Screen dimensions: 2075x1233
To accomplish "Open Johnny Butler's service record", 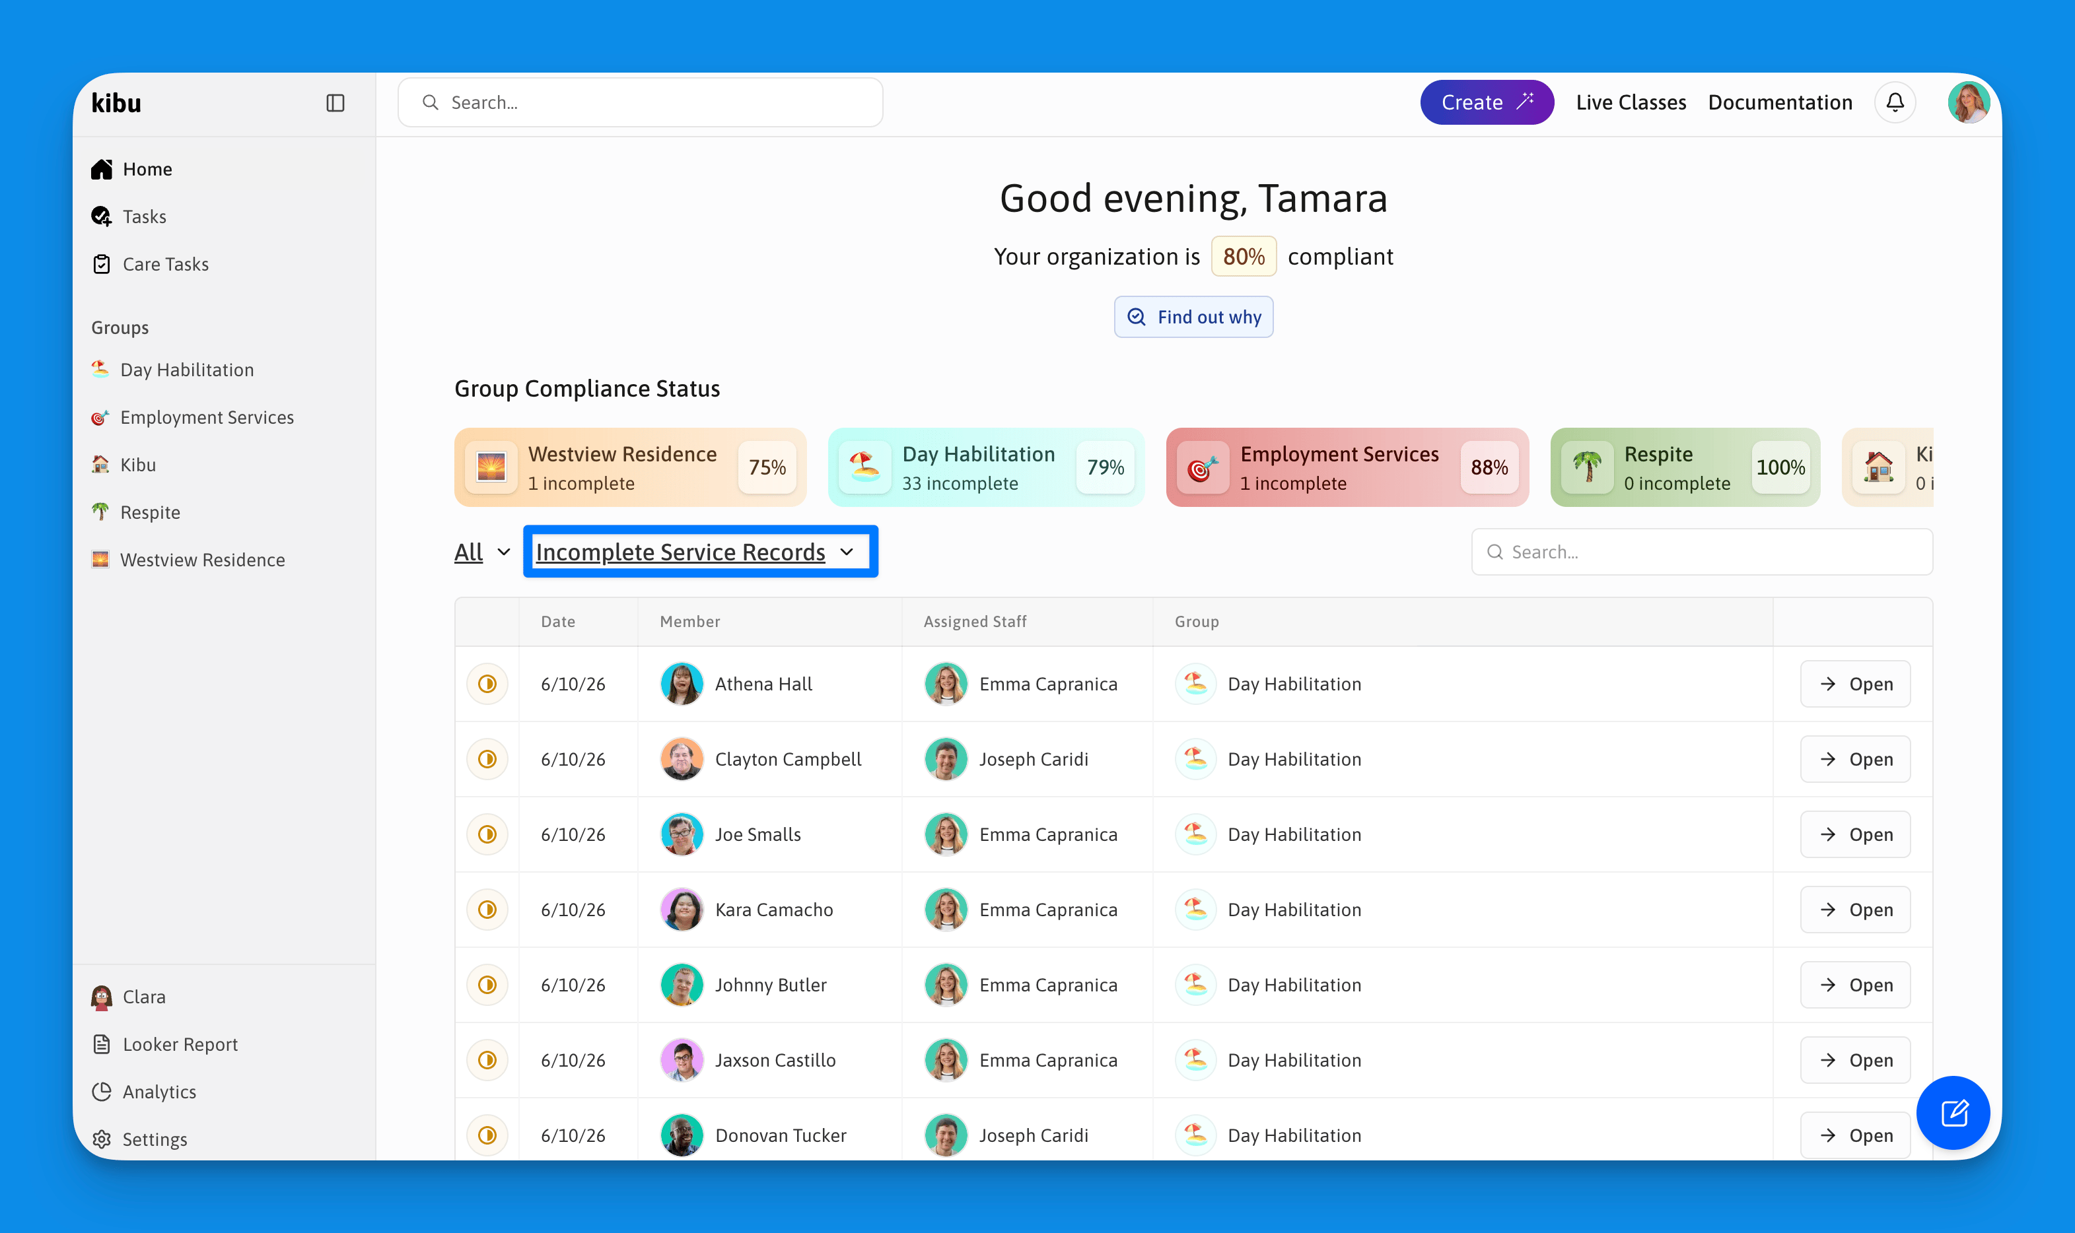I will (1854, 983).
